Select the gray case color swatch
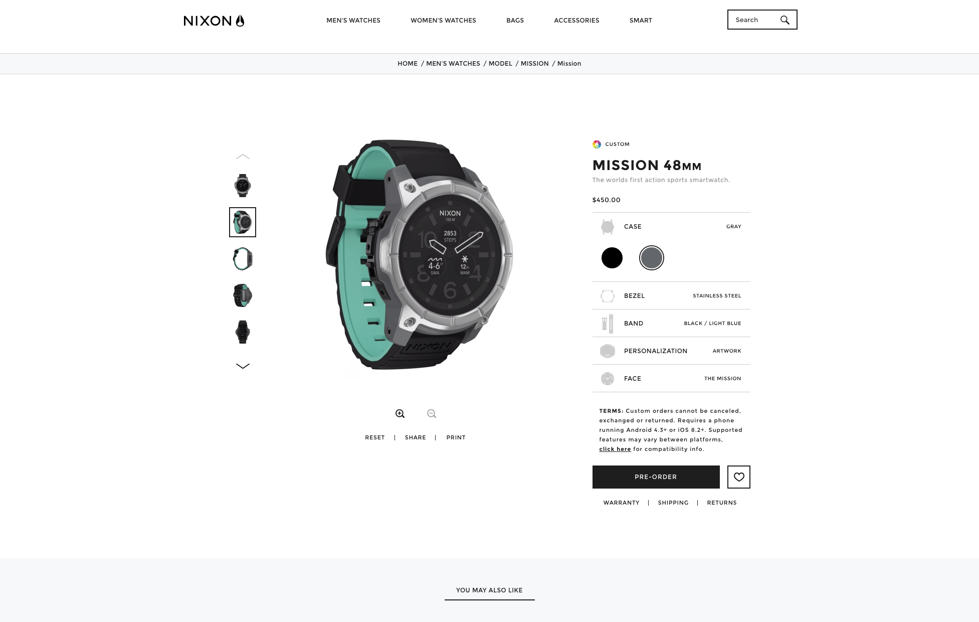This screenshot has width=979, height=622. (x=651, y=258)
